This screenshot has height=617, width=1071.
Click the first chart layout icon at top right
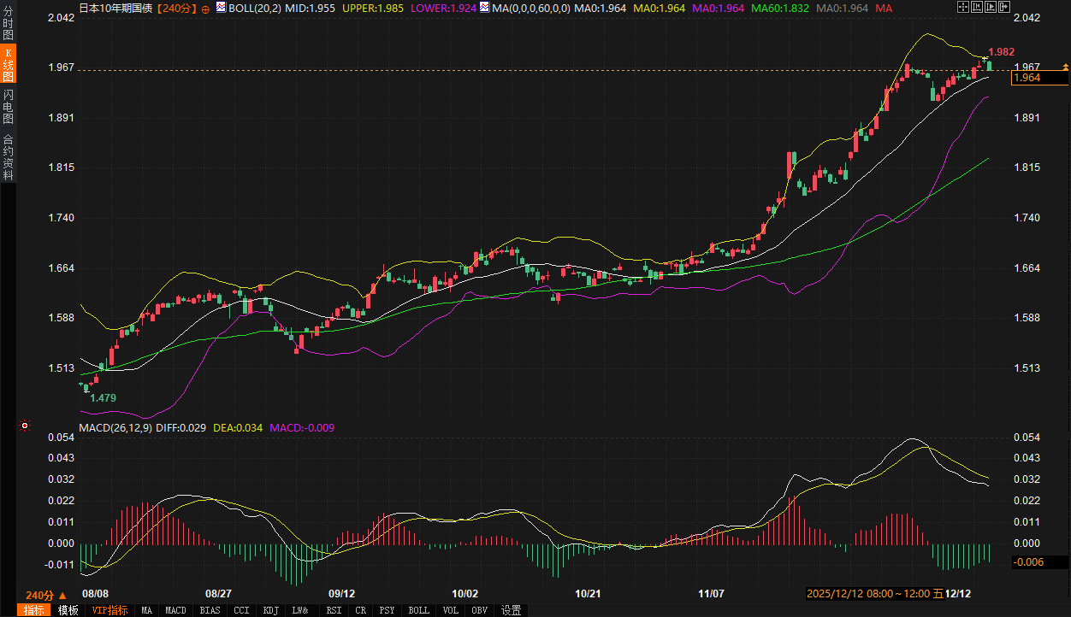pyautogui.click(x=962, y=8)
